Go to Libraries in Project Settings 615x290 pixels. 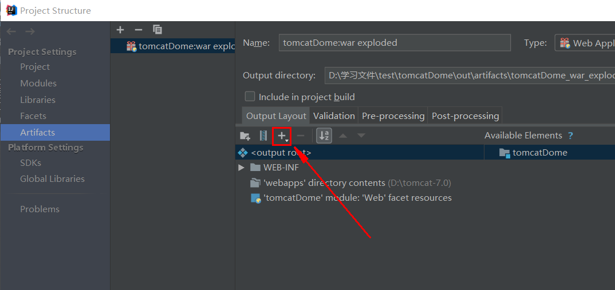(38, 100)
